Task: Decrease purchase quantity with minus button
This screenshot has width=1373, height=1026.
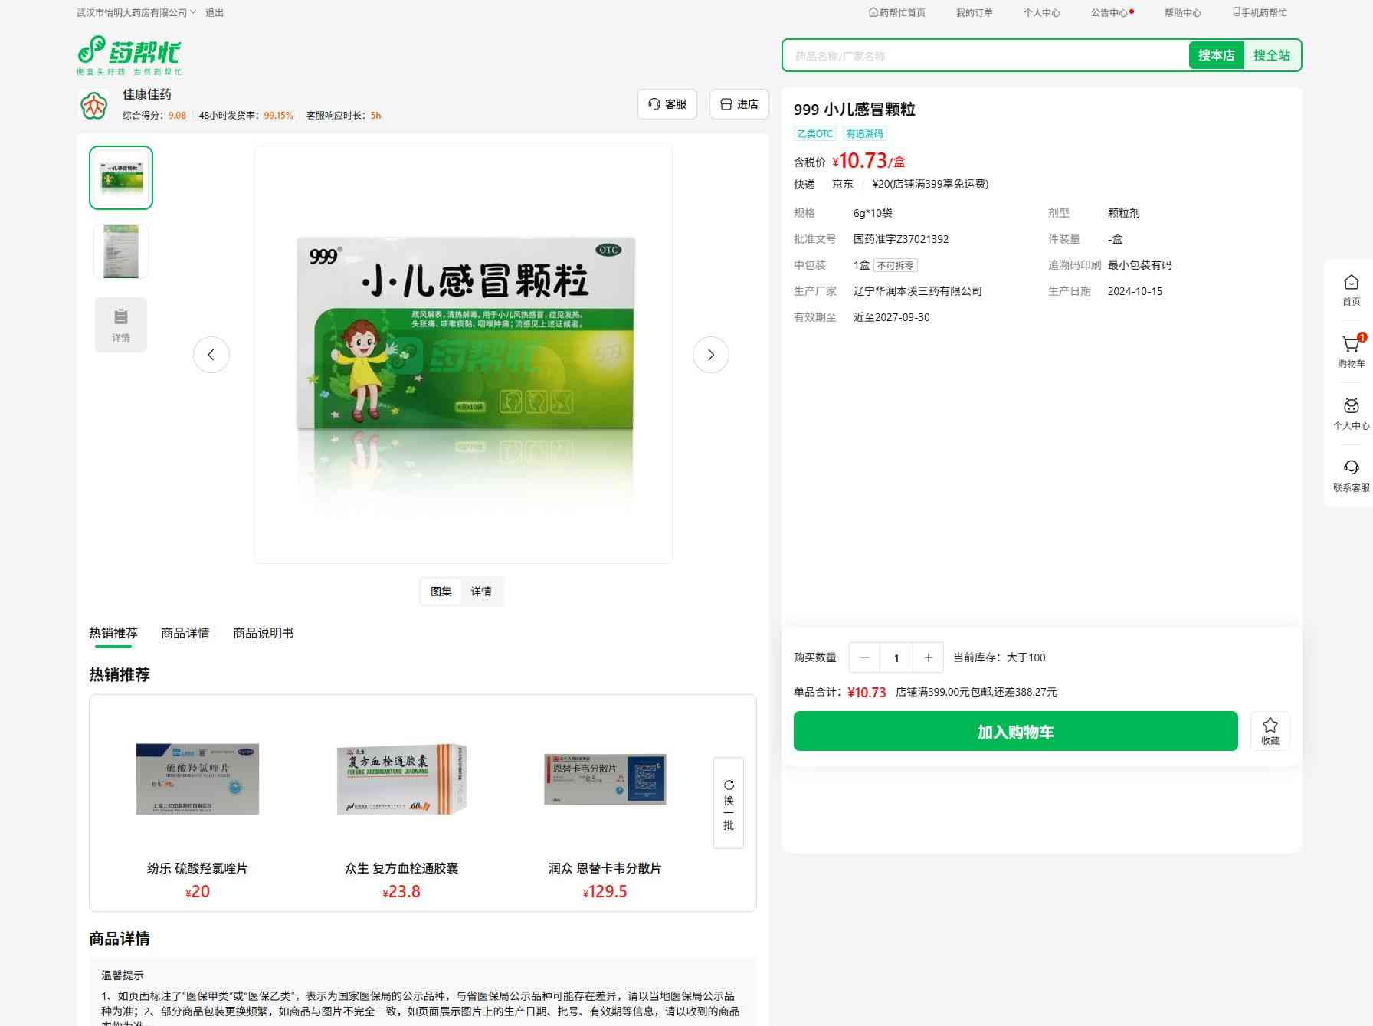Action: (x=865, y=657)
